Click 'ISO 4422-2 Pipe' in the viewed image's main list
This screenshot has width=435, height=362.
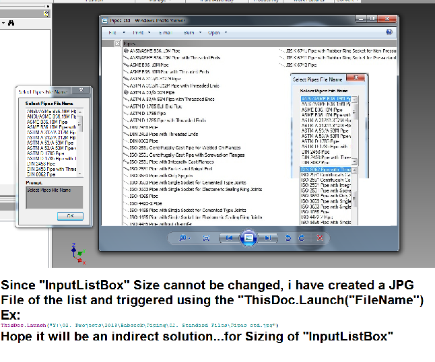click(145, 203)
